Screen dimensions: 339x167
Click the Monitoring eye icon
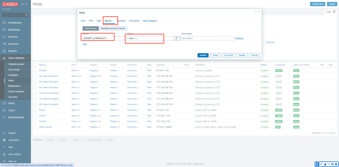click(4, 29)
